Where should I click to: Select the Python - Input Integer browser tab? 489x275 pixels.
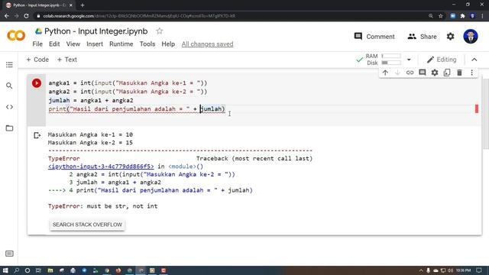(39, 5)
